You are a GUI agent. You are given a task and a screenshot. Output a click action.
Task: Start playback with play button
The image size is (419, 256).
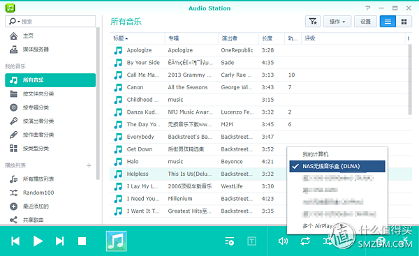pyautogui.click(x=38, y=241)
